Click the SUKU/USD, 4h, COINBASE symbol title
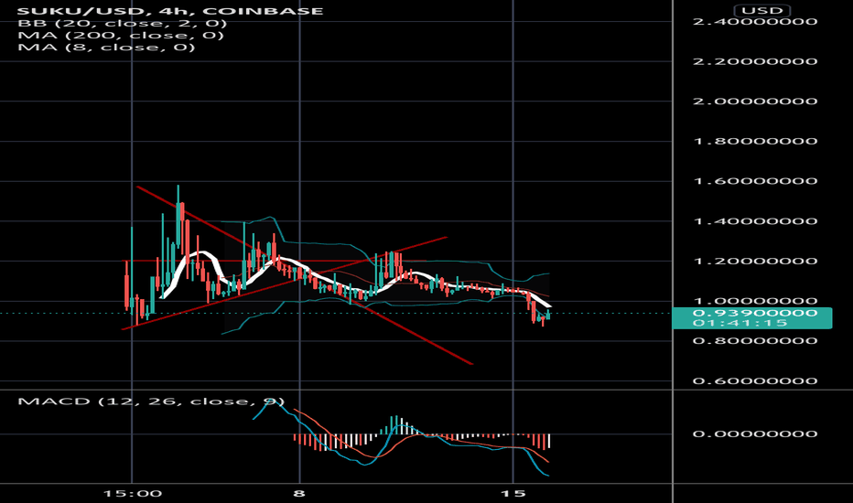This screenshot has height=503, width=853. coord(170,11)
